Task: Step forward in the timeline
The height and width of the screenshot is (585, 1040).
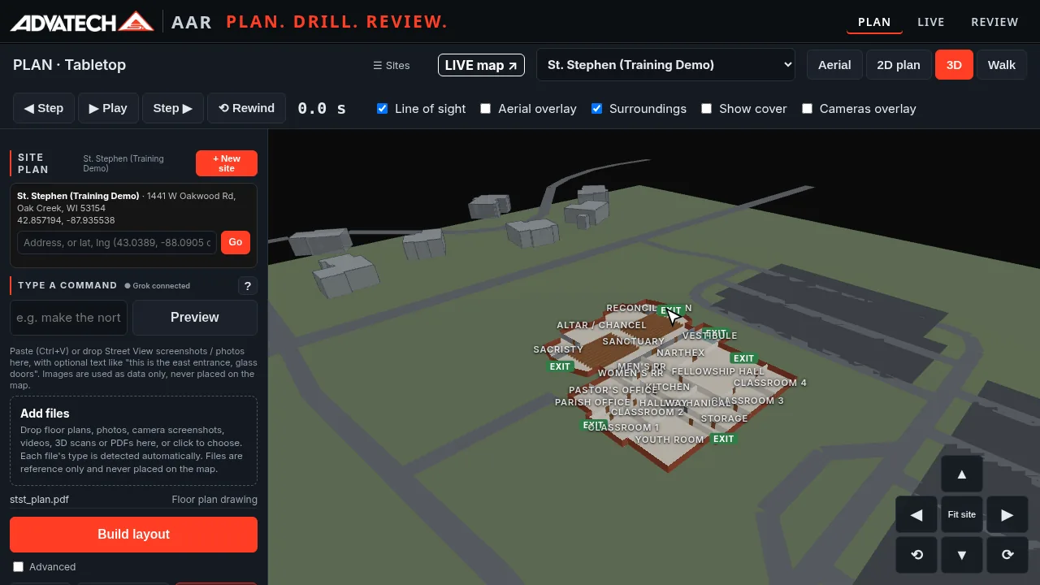Action: pyautogui.click(x=173, y=108)
